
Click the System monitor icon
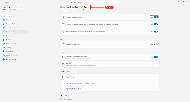point(3,20)
